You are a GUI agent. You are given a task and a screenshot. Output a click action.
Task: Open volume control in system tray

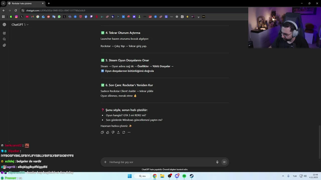pos(305,176)
